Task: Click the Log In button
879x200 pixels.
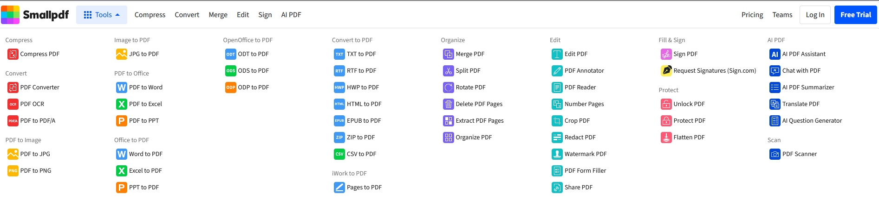Action: [x=815, y=15]
